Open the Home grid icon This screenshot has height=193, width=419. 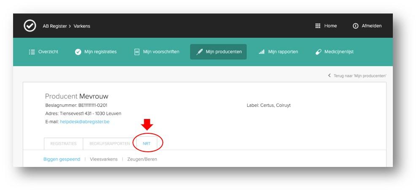pyautogui.click(x=318, y=26)
